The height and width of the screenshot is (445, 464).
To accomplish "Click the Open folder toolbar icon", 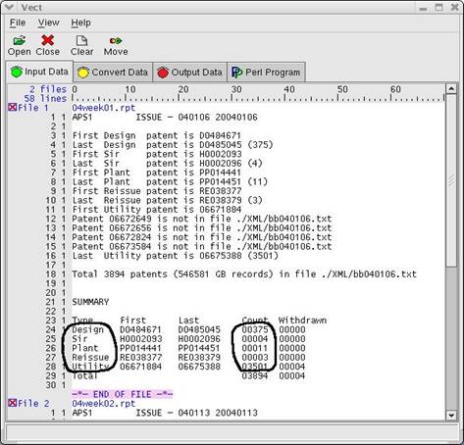I will pos(19,40).
